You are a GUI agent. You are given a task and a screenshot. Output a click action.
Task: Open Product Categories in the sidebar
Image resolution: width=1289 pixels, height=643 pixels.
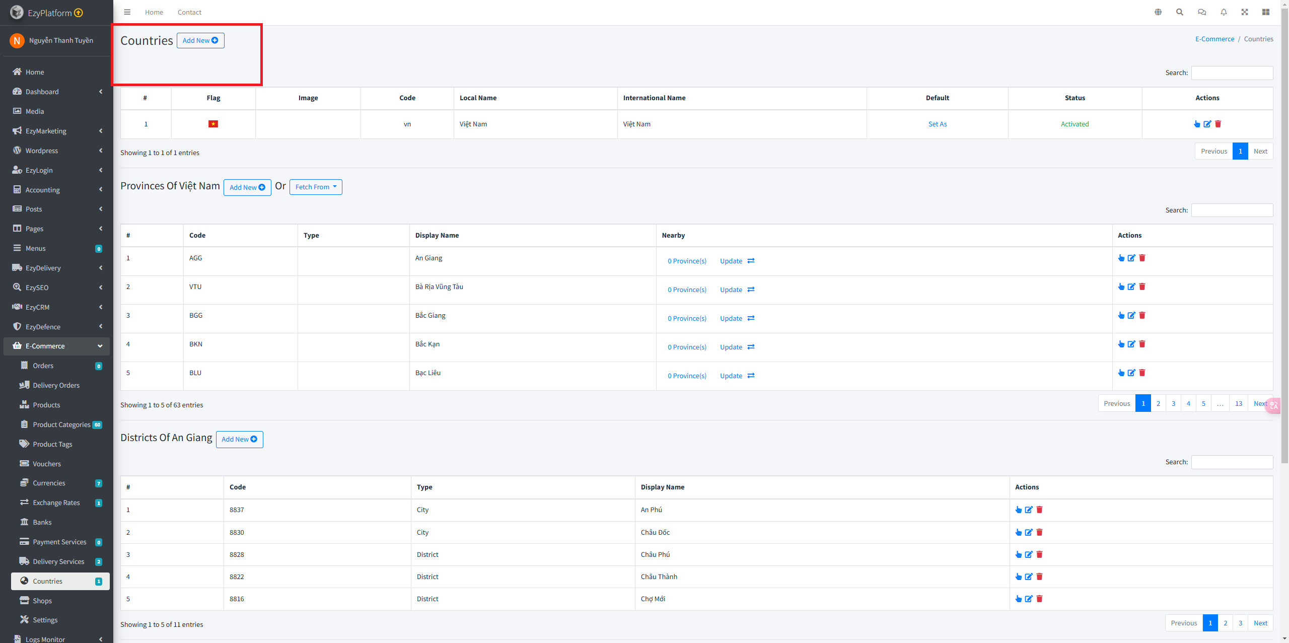60,424
